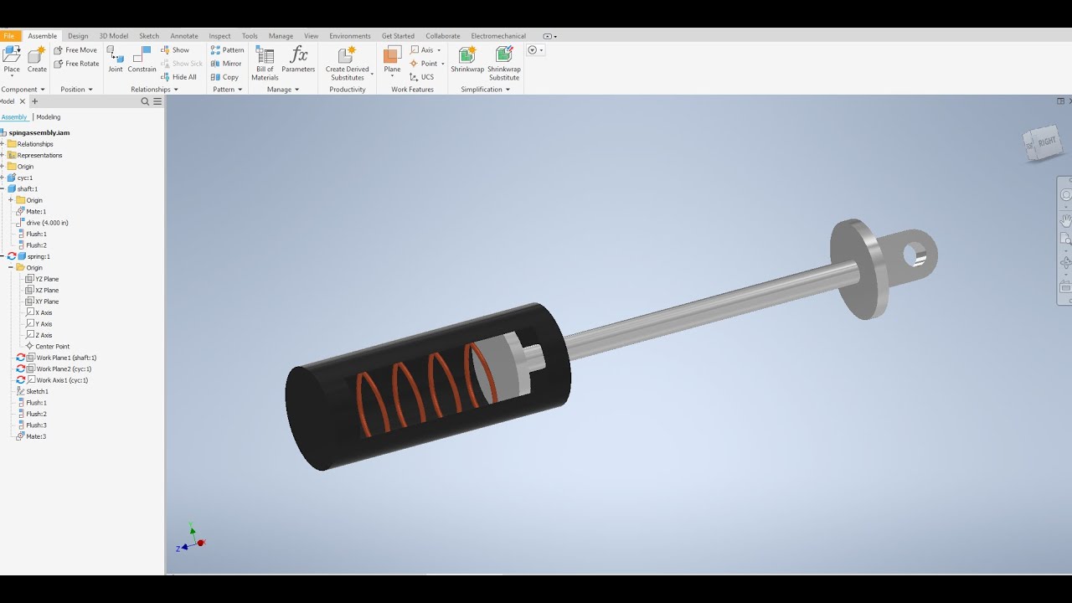Open the Axis dropdown arrow

[x=439, y=50]
